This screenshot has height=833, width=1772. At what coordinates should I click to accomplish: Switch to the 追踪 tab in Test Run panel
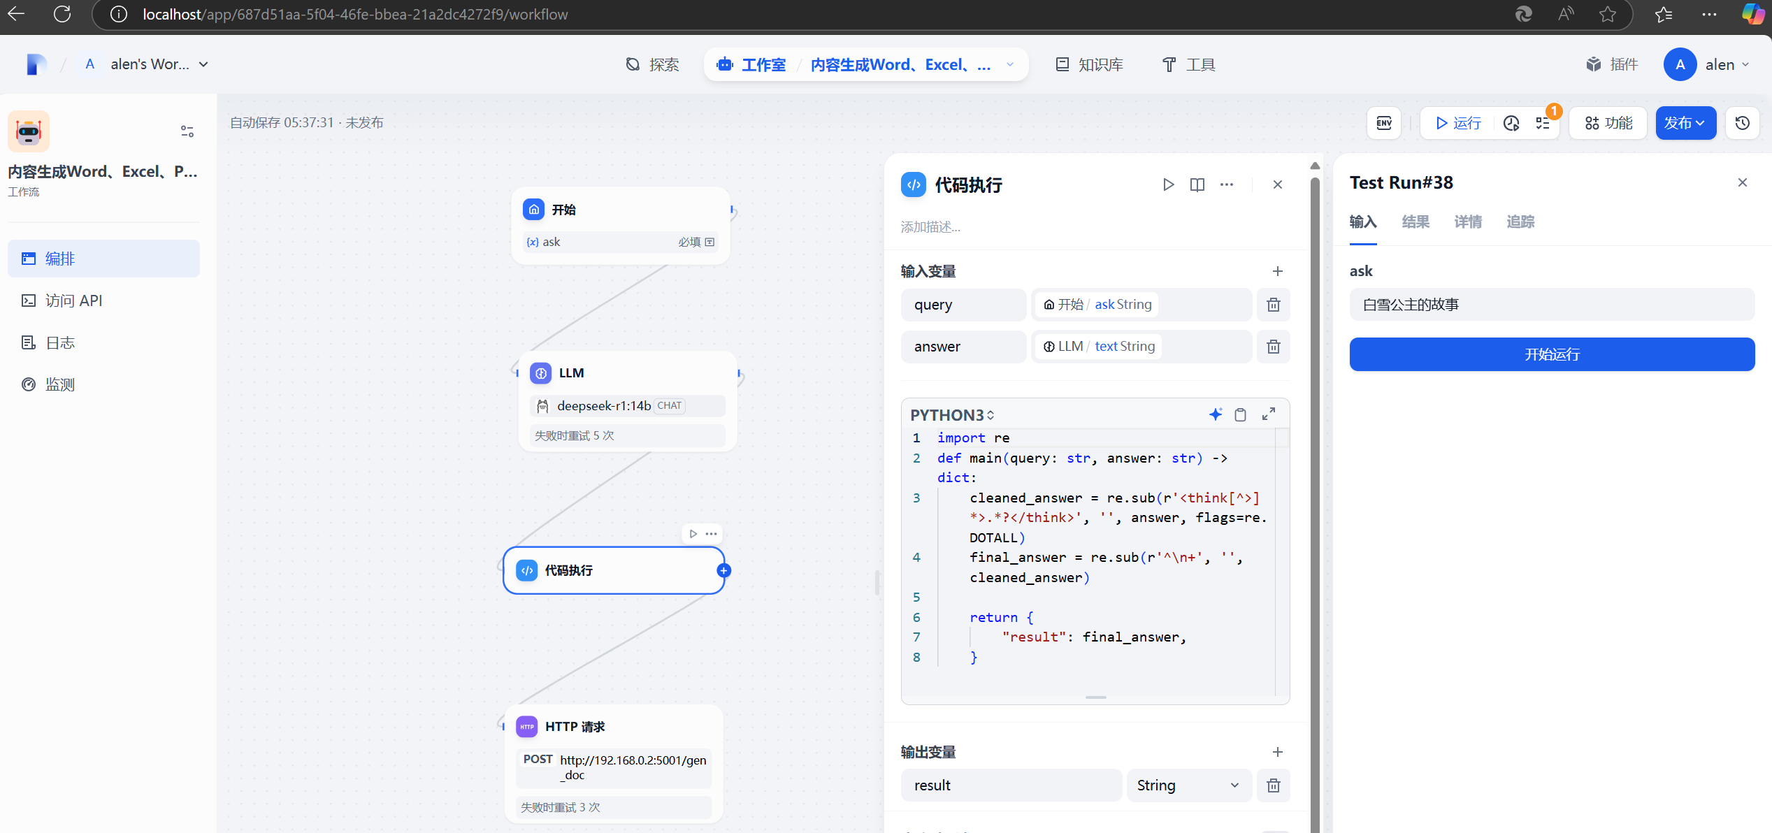point(1520,222)
